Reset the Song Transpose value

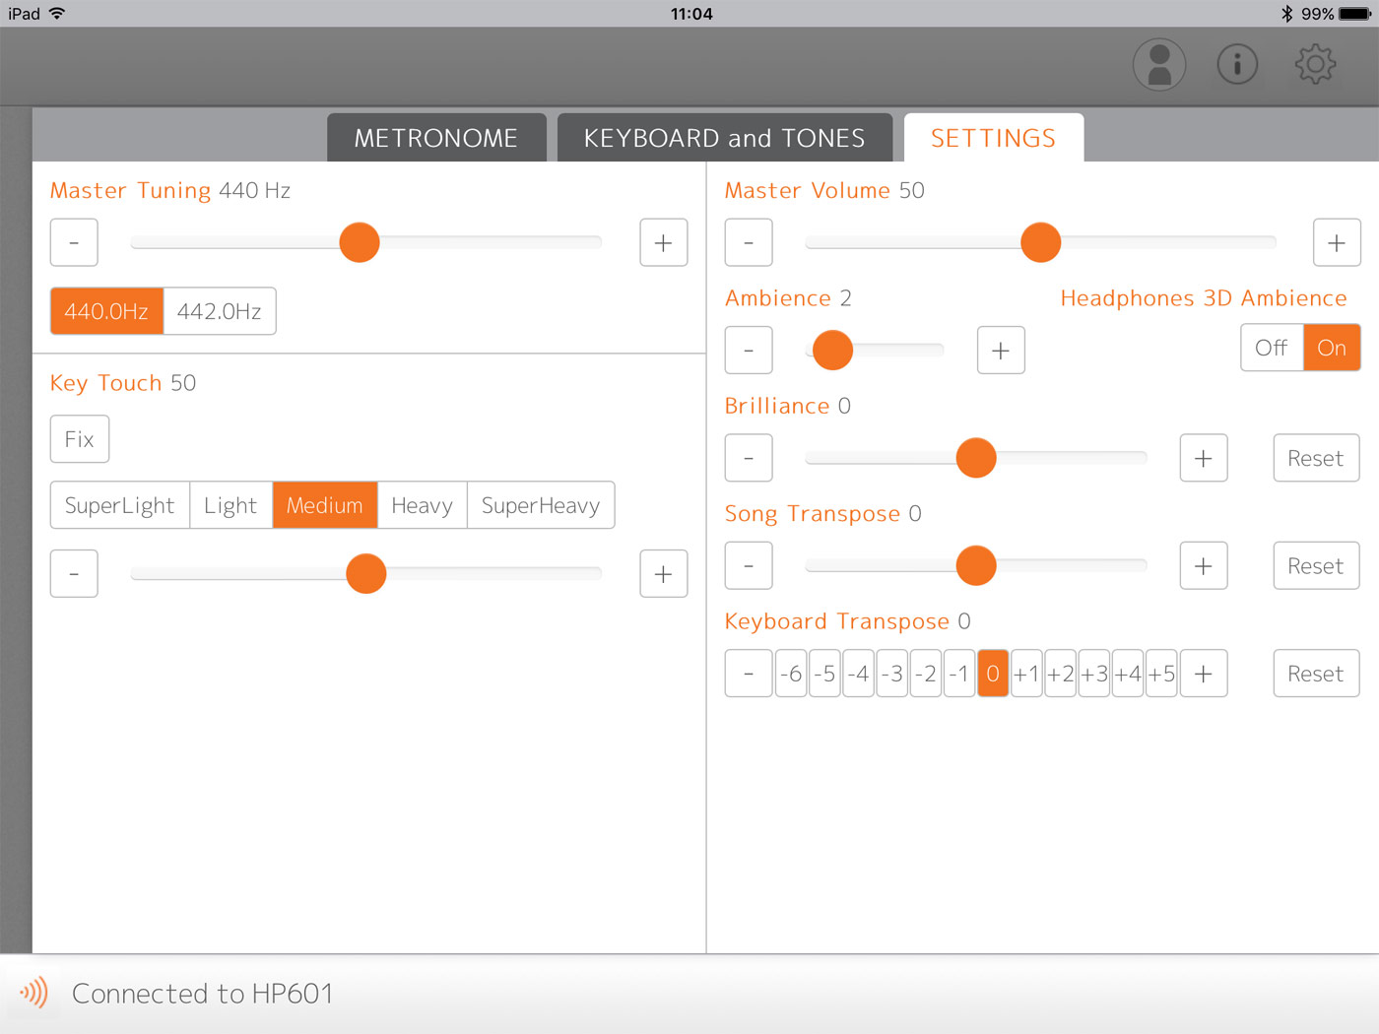(1316, 565)
